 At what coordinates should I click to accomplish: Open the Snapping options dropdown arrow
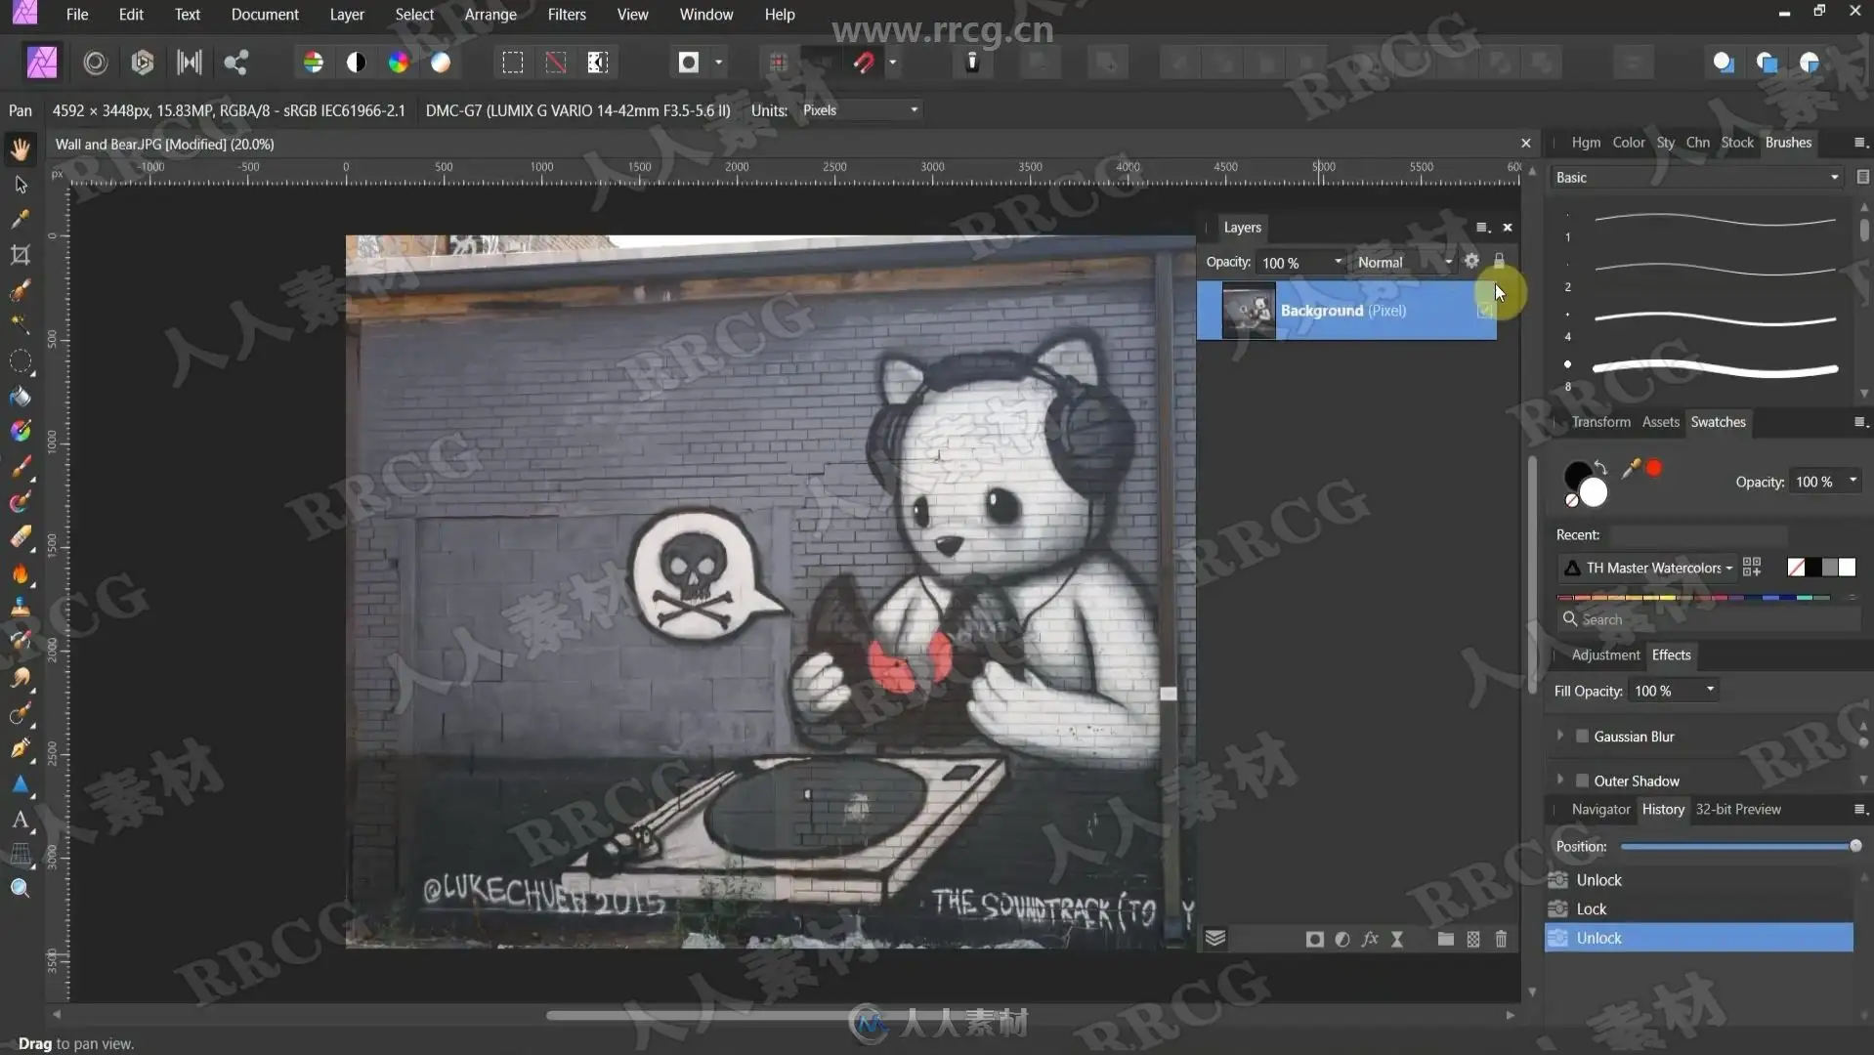[x=893, y=63]
